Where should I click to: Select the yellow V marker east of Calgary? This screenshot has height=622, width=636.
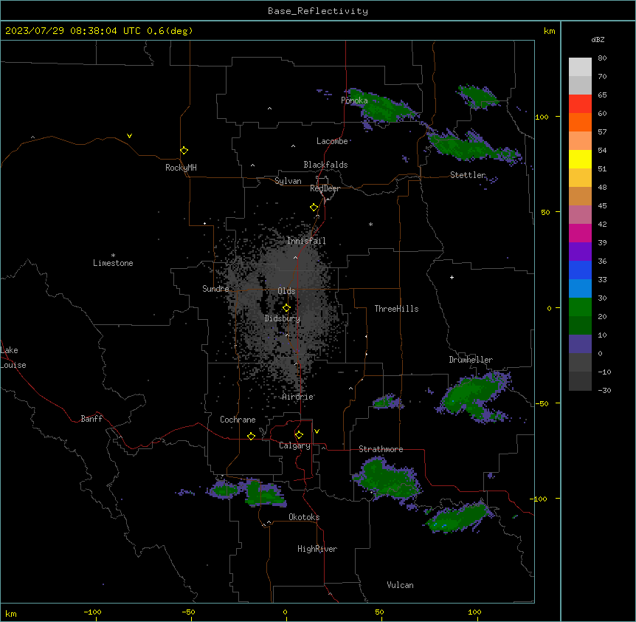tap(317, 431)
